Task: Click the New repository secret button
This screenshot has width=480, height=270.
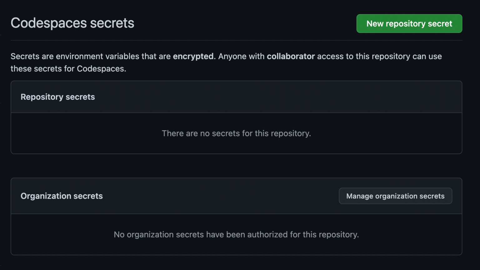Action: pyautogui.click(x=409, y=23)
